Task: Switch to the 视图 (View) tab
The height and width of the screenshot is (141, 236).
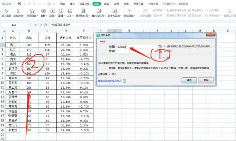Action: click(126, 4)
